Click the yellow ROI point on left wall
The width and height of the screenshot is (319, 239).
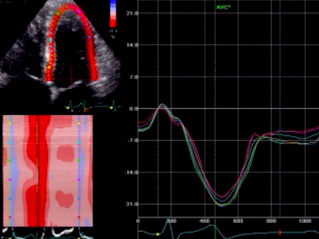tap(49, 66)
